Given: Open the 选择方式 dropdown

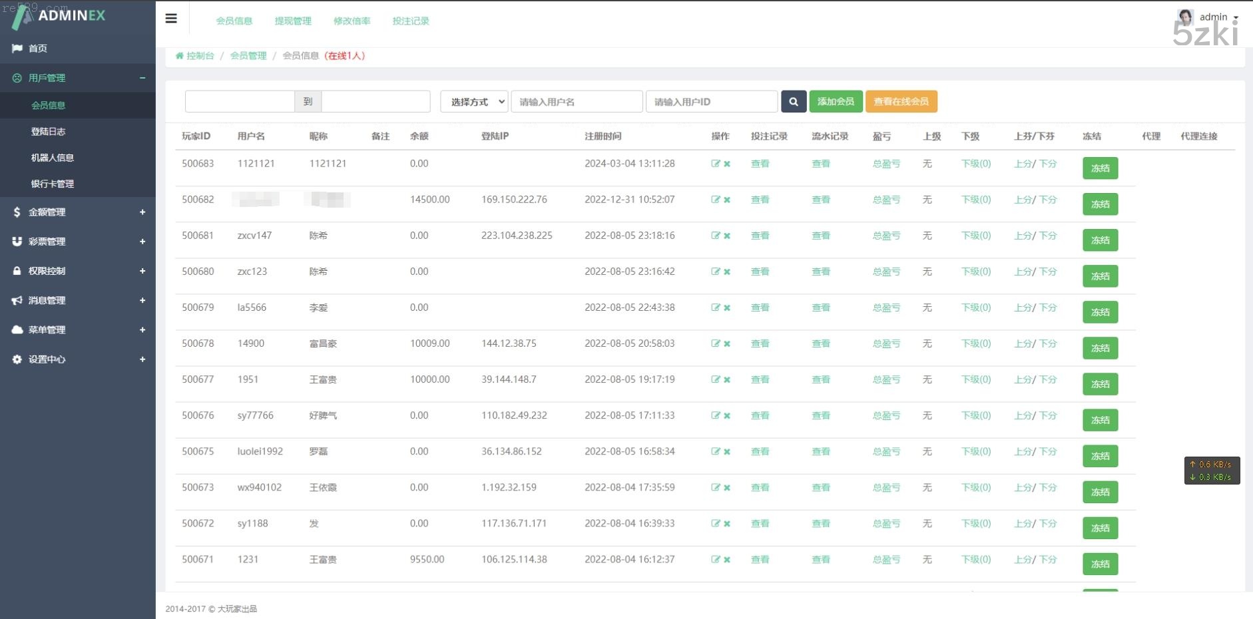Looking at the screenshot, I should click(474, 102).
